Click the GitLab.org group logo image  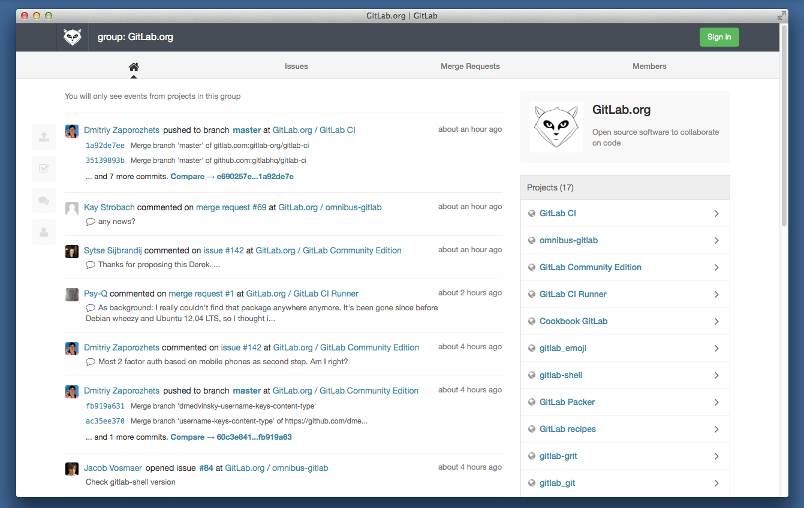tap(556, 127)
